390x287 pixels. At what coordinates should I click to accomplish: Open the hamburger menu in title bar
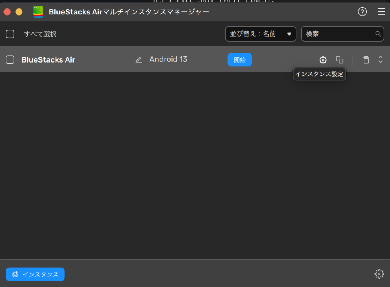[x=382, y=12]
